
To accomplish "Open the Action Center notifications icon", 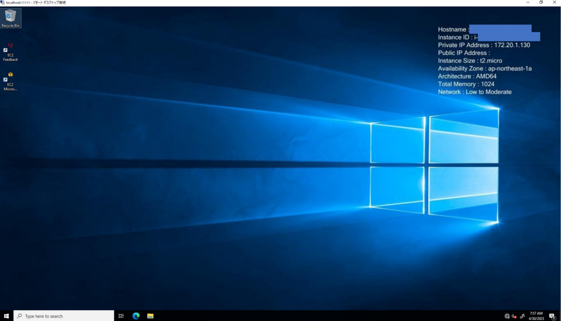I will coord(552,316).
